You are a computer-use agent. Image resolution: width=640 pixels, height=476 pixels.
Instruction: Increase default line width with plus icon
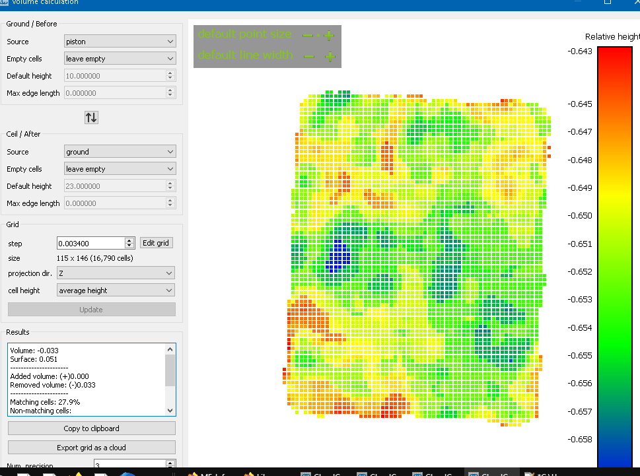(330, 57)
